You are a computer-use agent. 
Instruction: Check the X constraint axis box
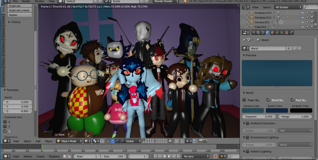[x=5, y=122]
